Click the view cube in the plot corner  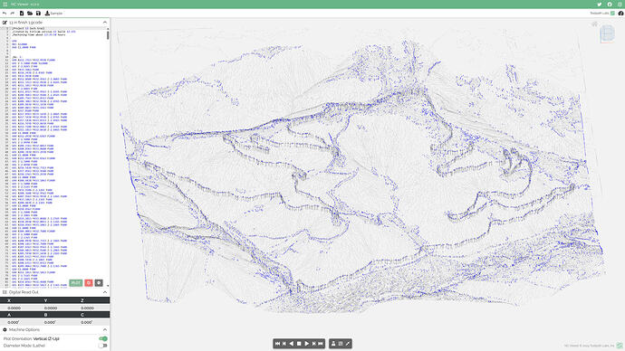pyautogui.click(x=608, y=33)
